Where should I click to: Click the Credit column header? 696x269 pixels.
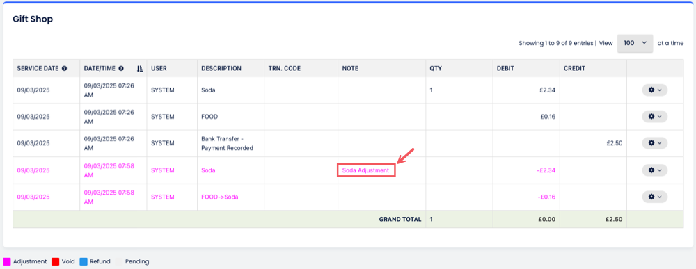[574, 69]
